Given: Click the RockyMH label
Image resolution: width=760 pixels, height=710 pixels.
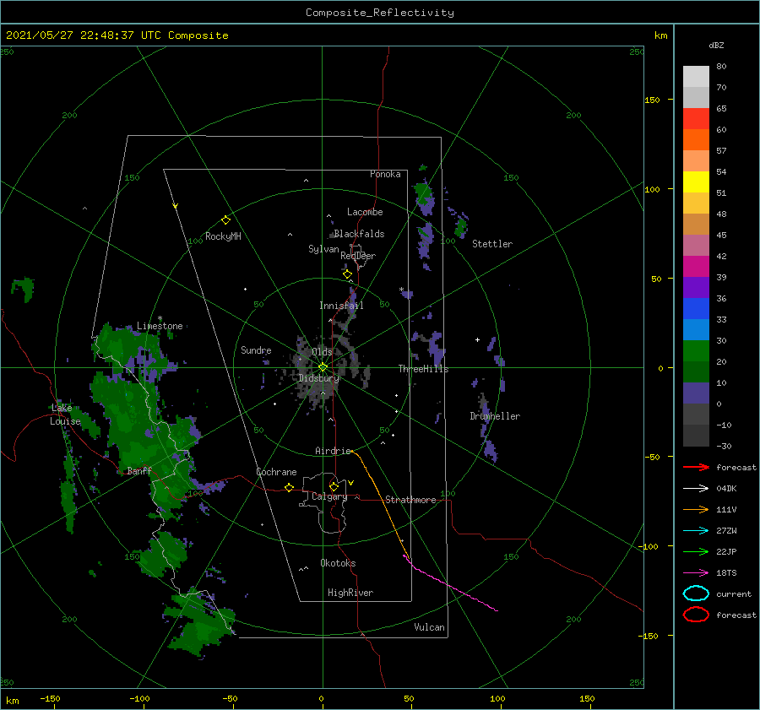Looking at the screenshot, I should 223,236.
